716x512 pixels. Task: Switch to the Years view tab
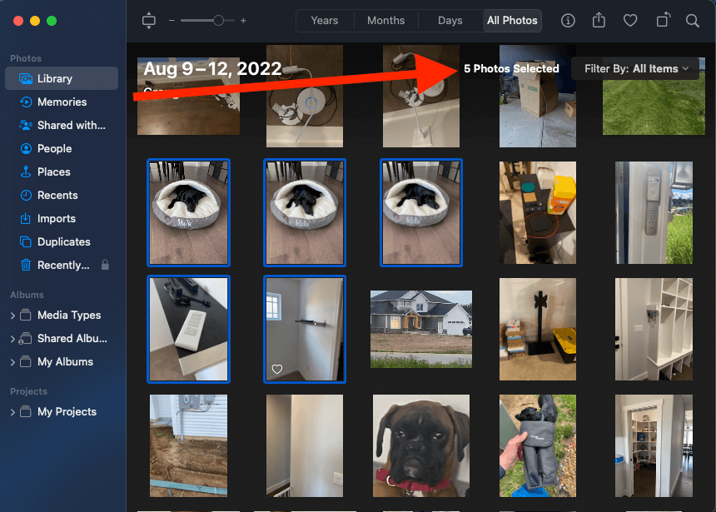(x=324, y=21)
